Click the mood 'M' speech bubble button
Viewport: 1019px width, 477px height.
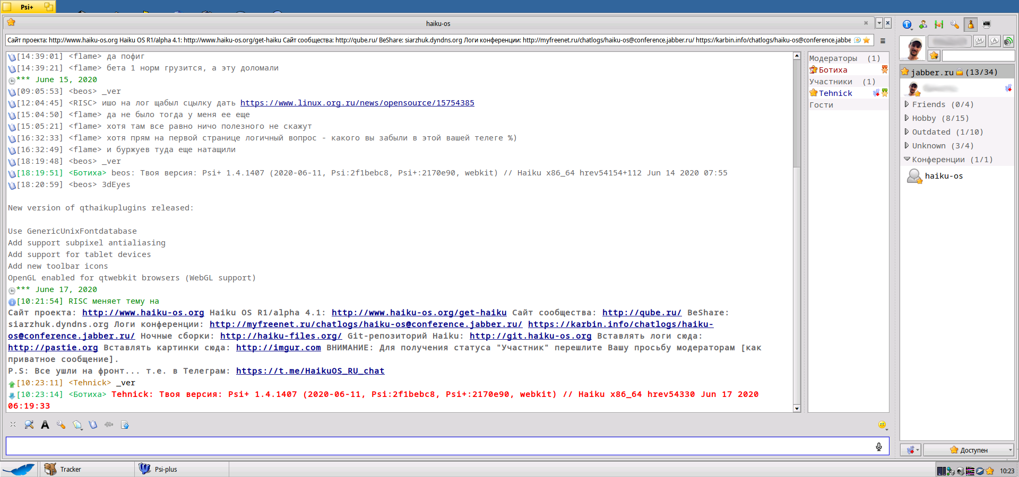tap(980, 41)
